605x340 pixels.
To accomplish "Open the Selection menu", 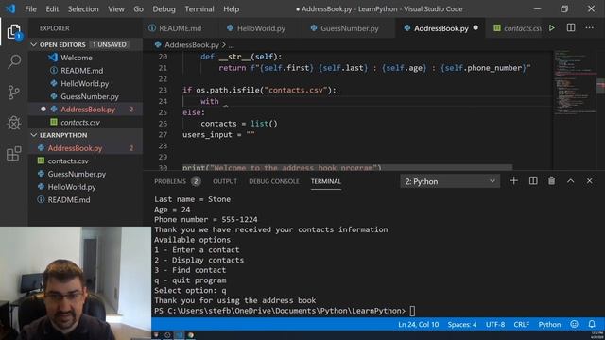I will (x=83, y=8).
